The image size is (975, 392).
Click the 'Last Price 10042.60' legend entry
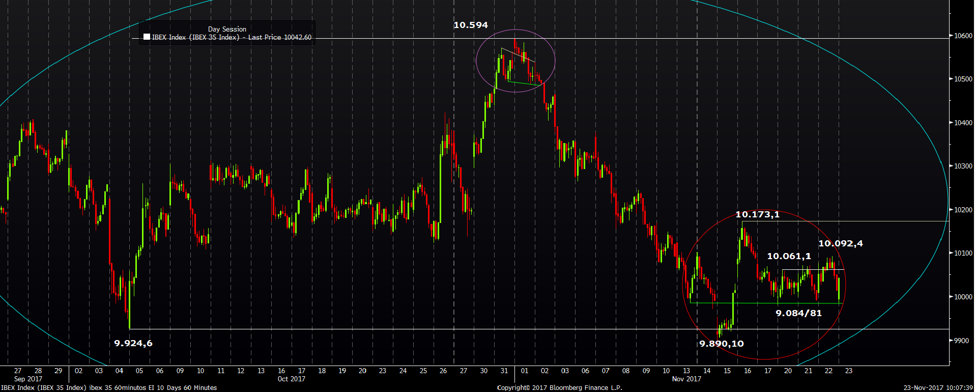coord(280,37)
